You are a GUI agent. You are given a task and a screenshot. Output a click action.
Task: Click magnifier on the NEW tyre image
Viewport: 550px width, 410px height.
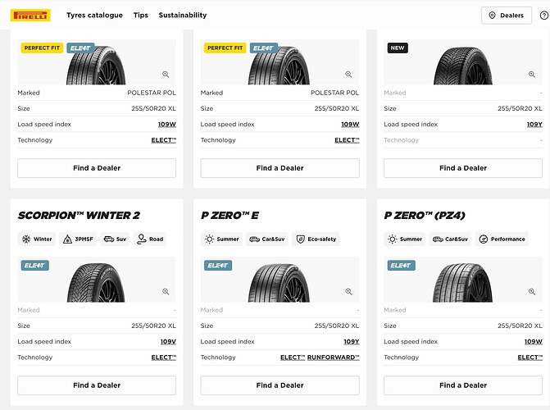[x=532, y=74]
